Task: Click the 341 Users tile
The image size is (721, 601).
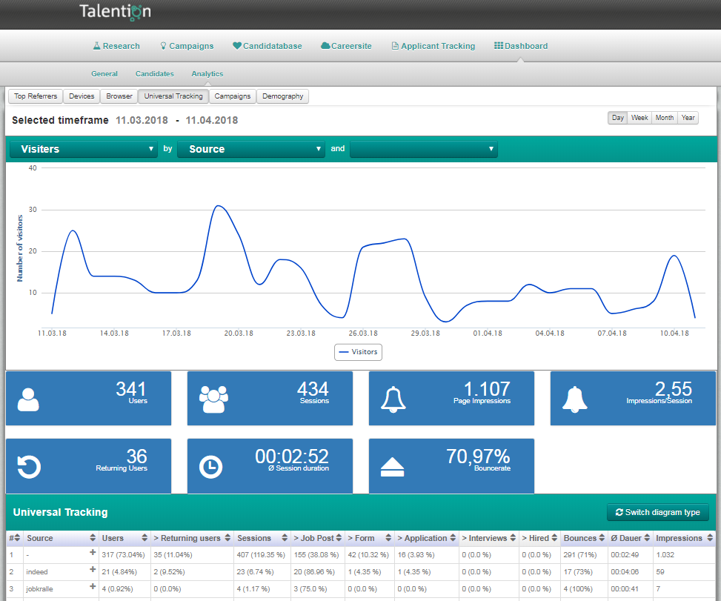Action: tap(88, 398)
